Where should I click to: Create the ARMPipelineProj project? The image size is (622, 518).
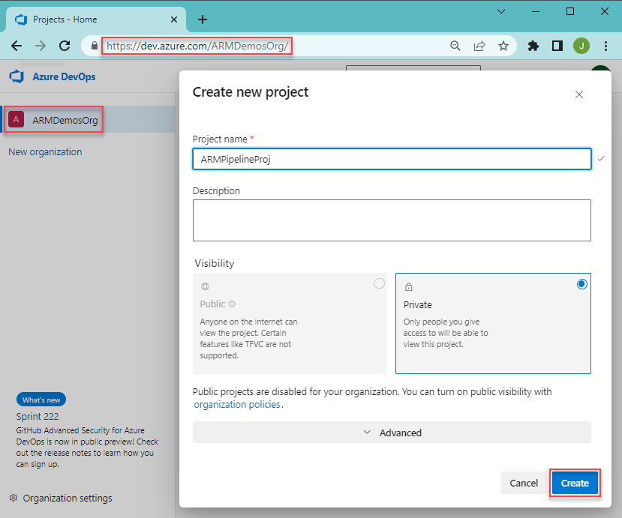(x=575, y=483)
